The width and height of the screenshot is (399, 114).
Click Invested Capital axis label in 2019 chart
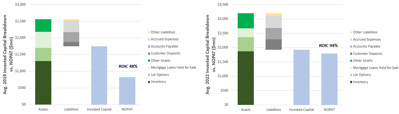99,110
